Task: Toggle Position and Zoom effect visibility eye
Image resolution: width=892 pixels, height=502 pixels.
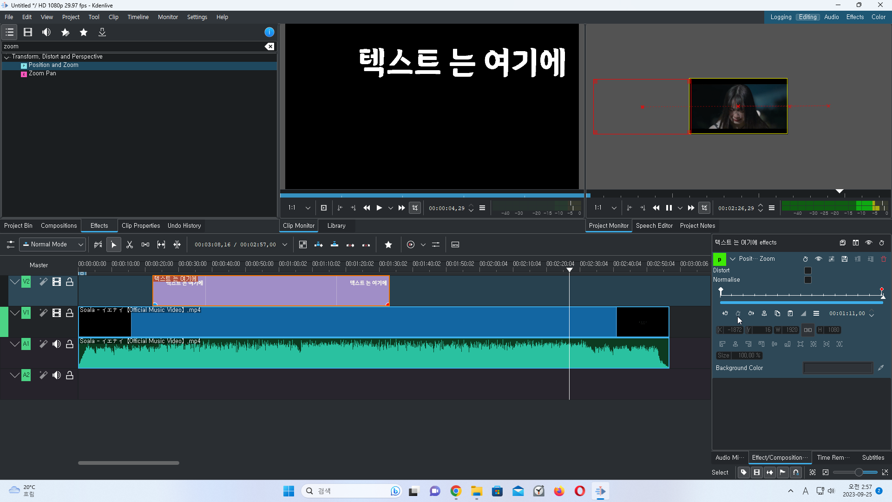Action: coord(819,259)
